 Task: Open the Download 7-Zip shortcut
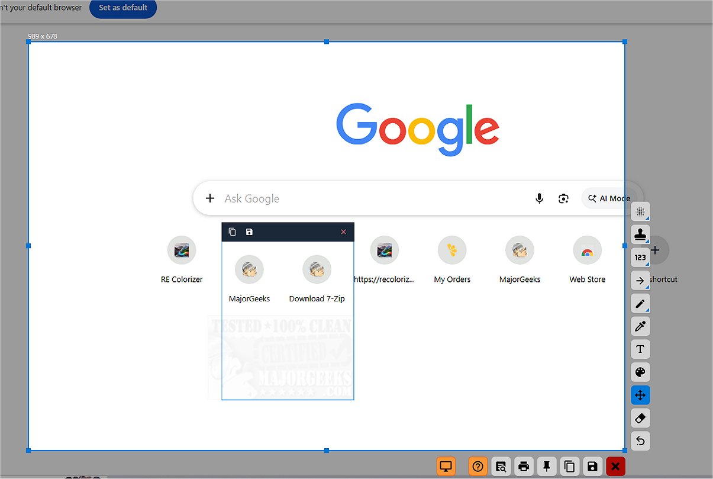pyautogui.click(x=317, y=279)
